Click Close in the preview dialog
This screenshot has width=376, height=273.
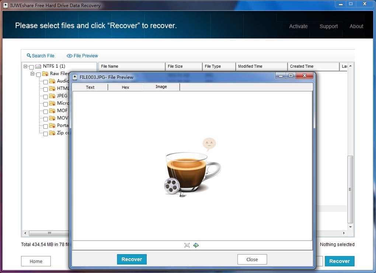click(252, 259)
